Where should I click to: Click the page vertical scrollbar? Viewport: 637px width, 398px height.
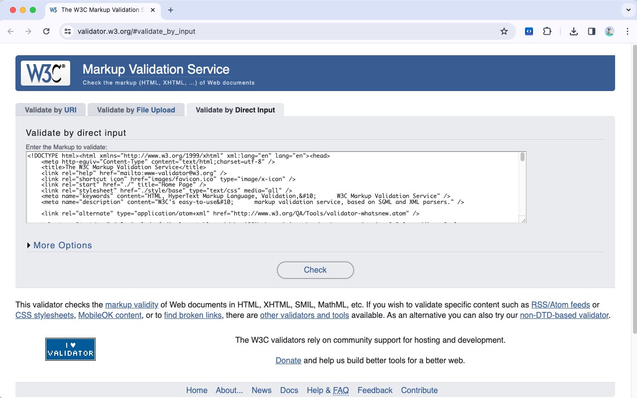[x=634, y=189]
